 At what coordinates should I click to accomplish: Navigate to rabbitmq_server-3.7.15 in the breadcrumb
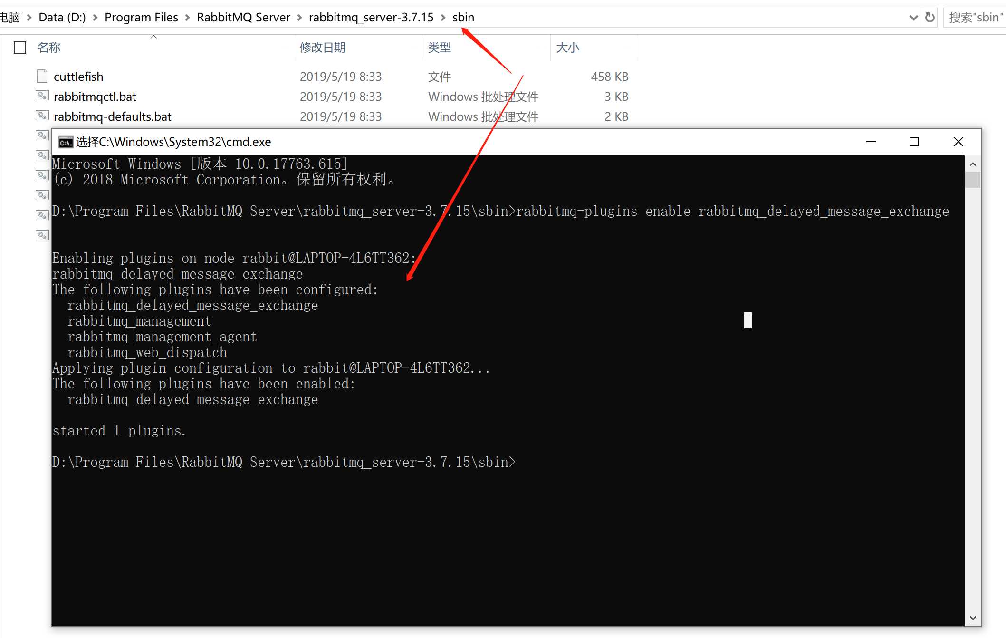pyautogui.click(x=371, y=18)
